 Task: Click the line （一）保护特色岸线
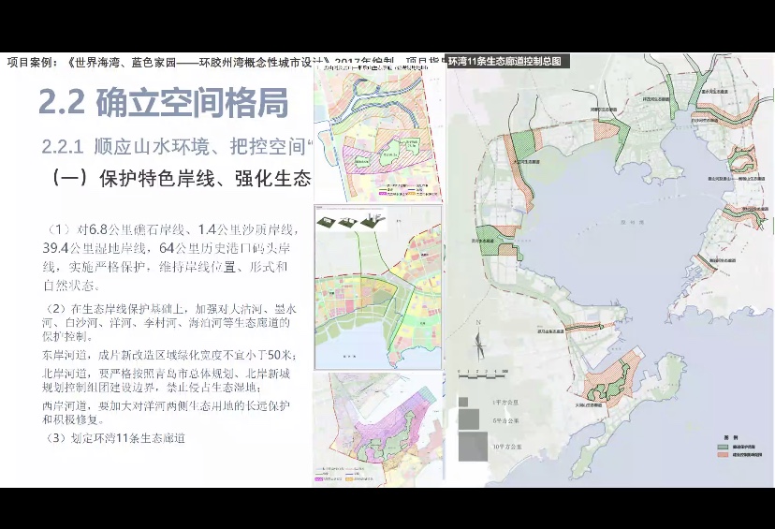(x=180, y=178)
